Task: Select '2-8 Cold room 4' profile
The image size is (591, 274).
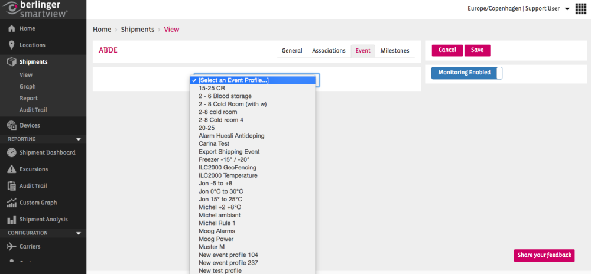Action: 252,120
